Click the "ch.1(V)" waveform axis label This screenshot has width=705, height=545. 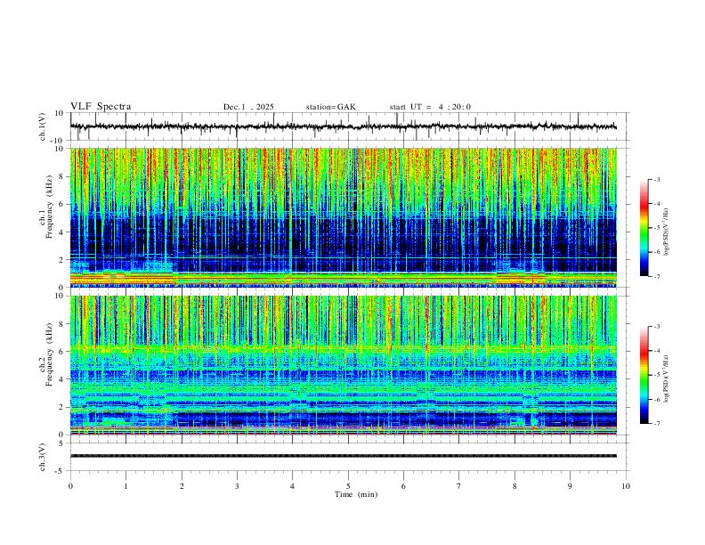(43, 126)
